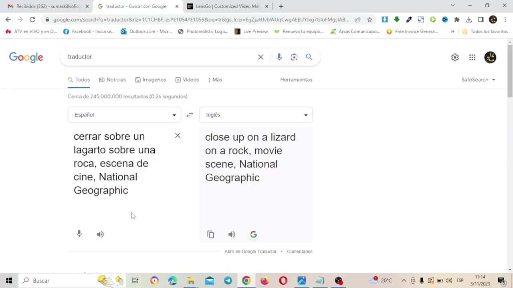This screenshot has width=513, height=288.
Task: Select the Todos results tab
Action: click(79, 80)
